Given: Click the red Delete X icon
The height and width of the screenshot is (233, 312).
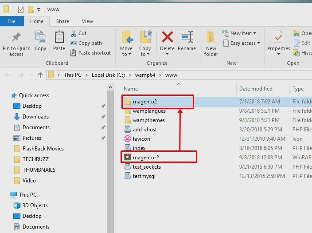Looking at the screenshot, I should coord(168,37).
